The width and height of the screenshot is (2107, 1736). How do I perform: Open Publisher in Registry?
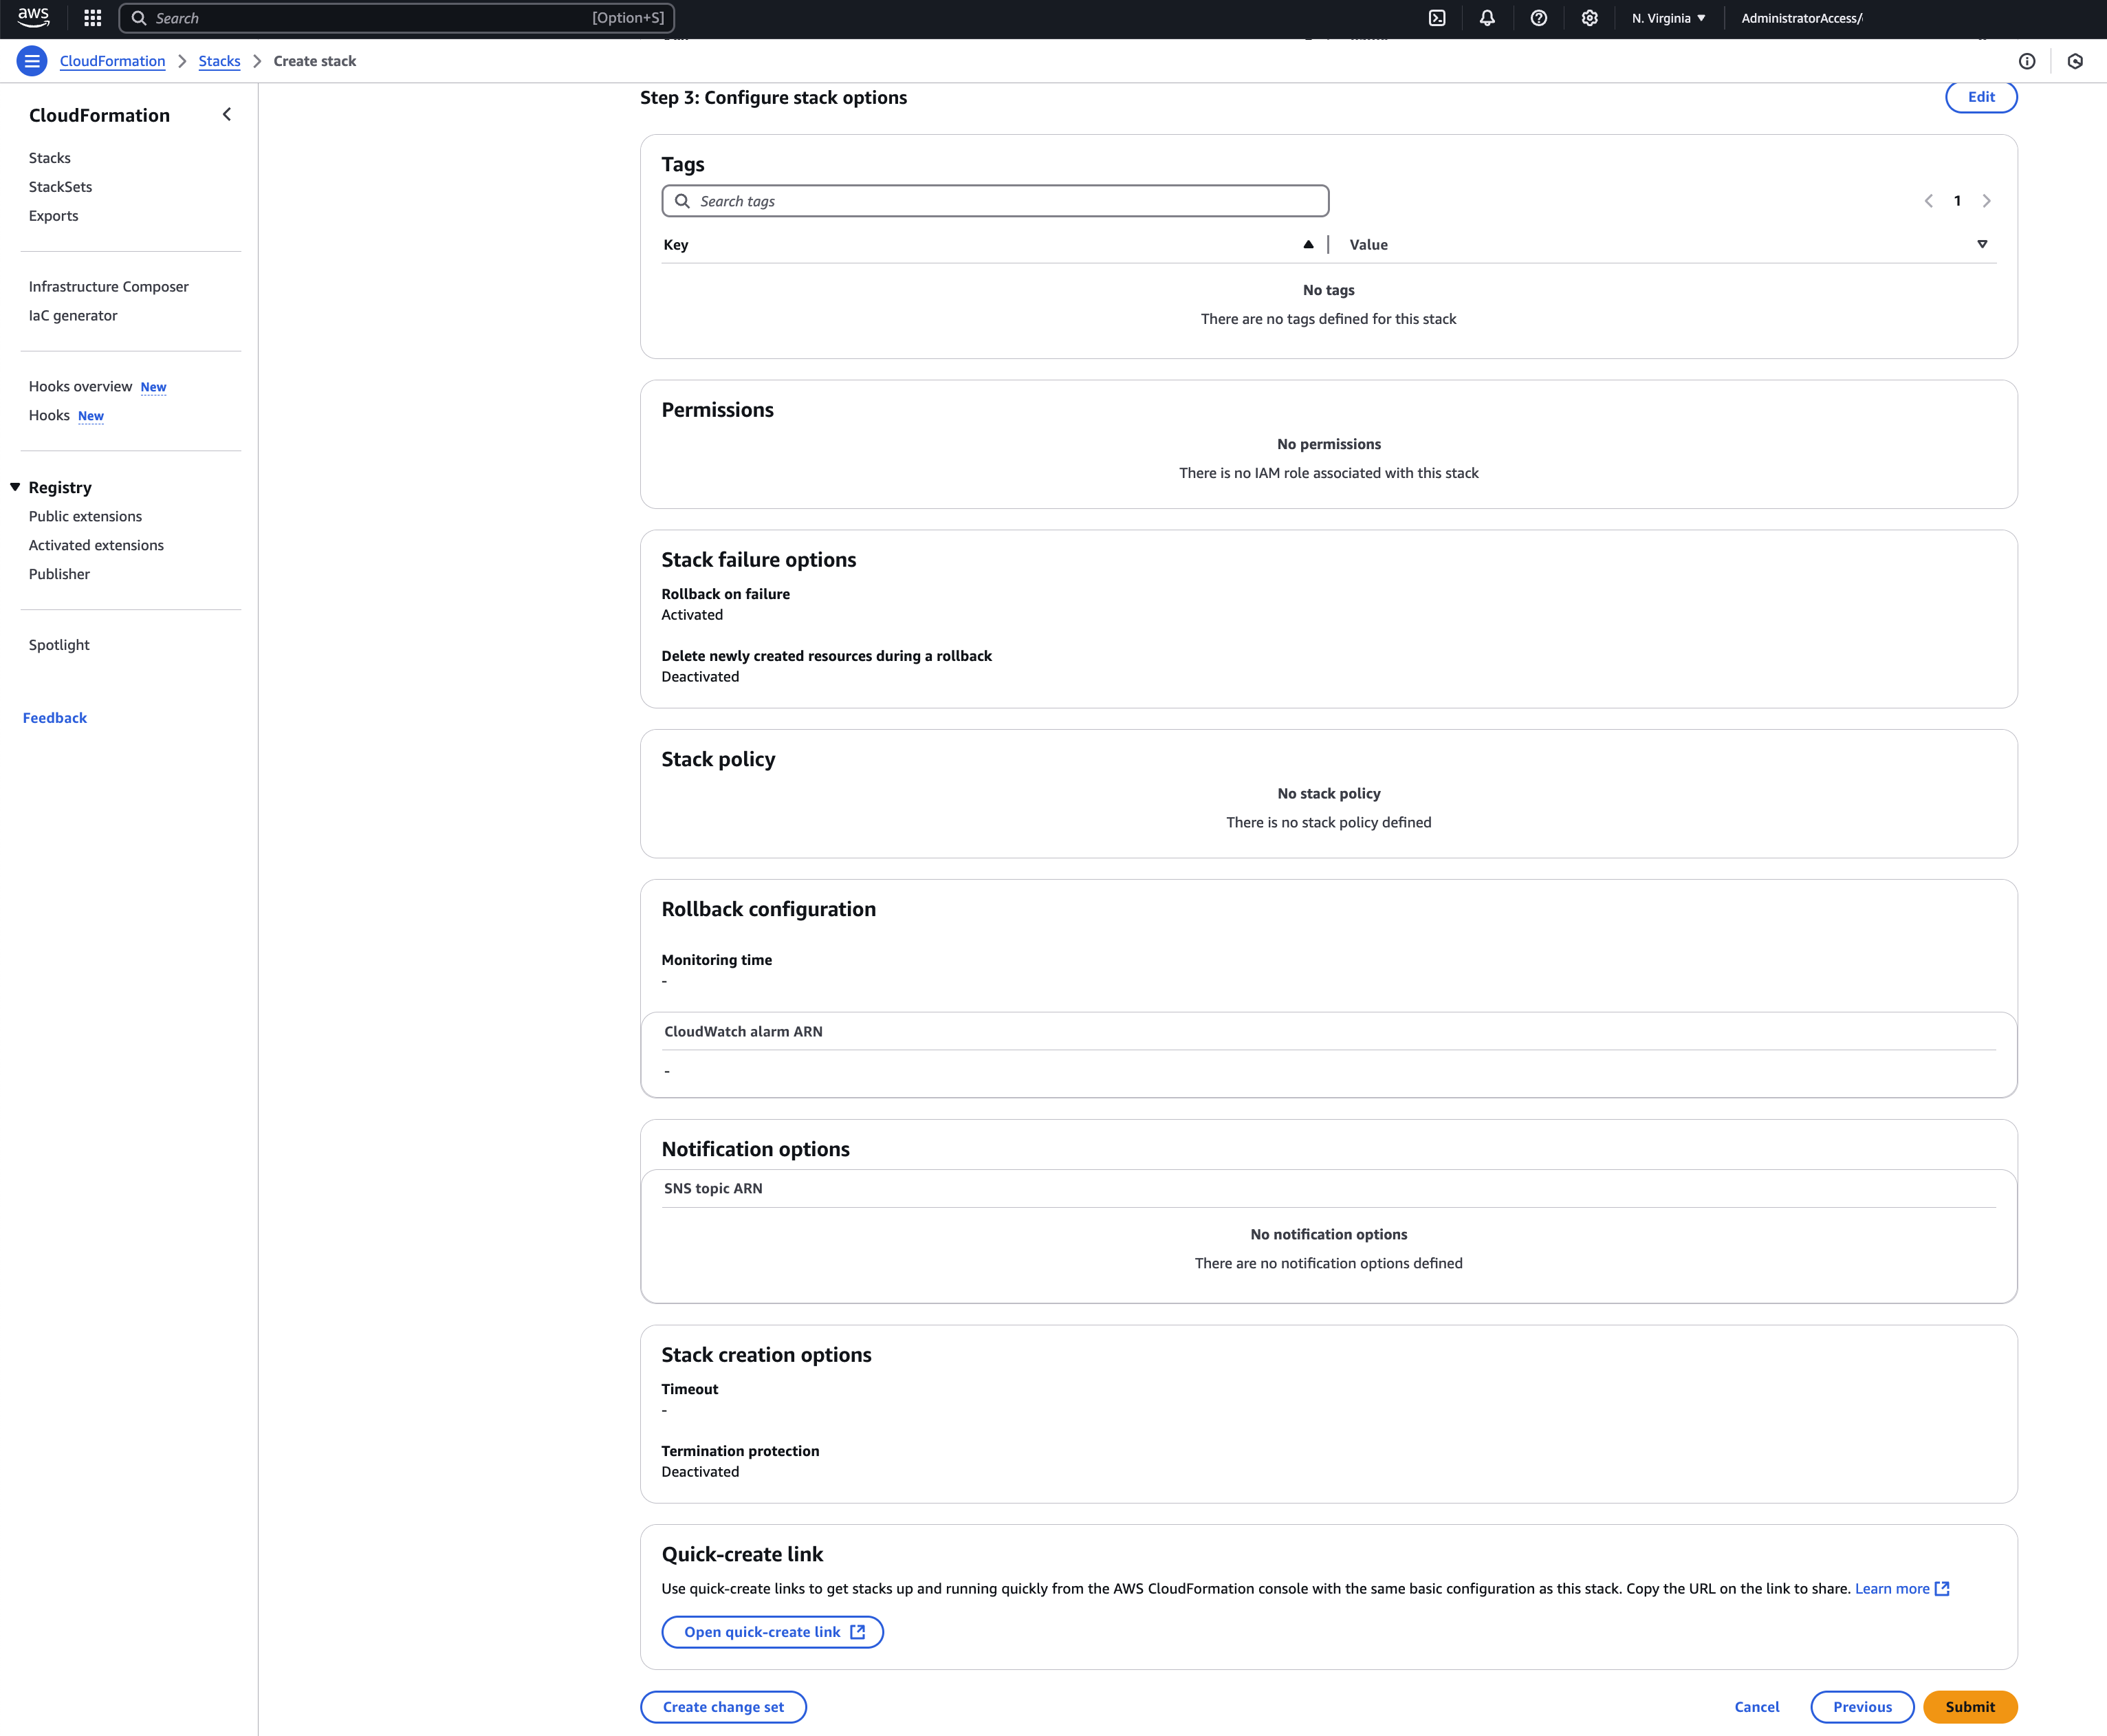coord(59,574)
